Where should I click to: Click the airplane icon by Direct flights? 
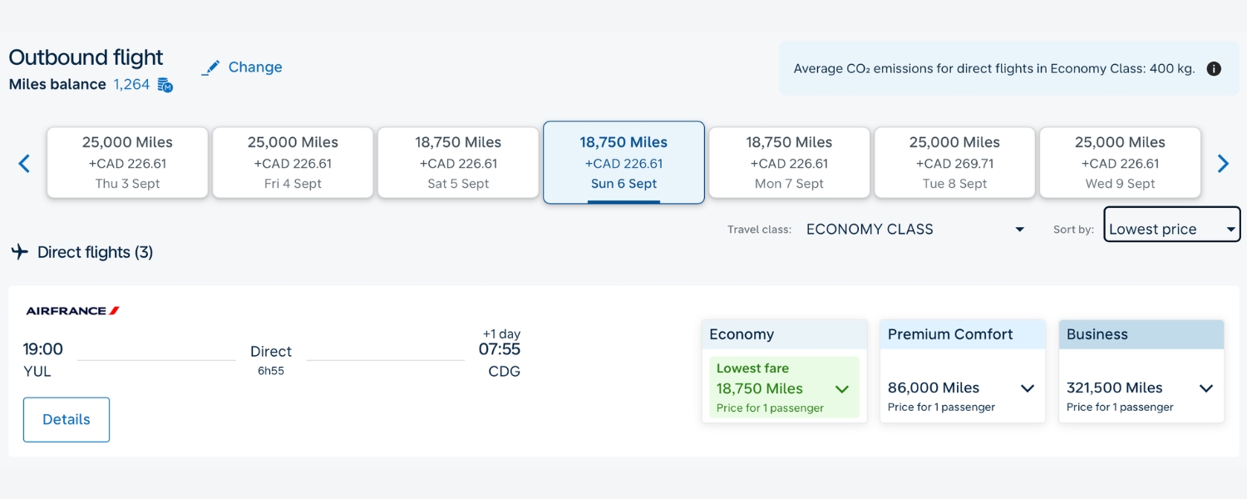[19, 252]
